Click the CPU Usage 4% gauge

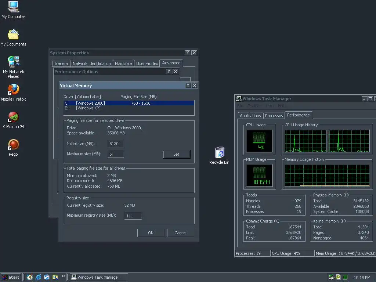click(x=259, y=141)
